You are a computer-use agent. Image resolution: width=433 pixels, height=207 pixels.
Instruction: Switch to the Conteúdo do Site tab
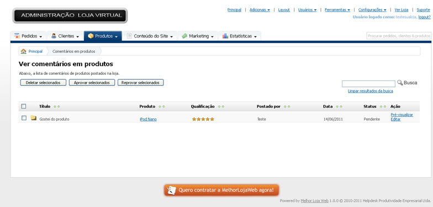pyautogui.click(x=150, y=36)
